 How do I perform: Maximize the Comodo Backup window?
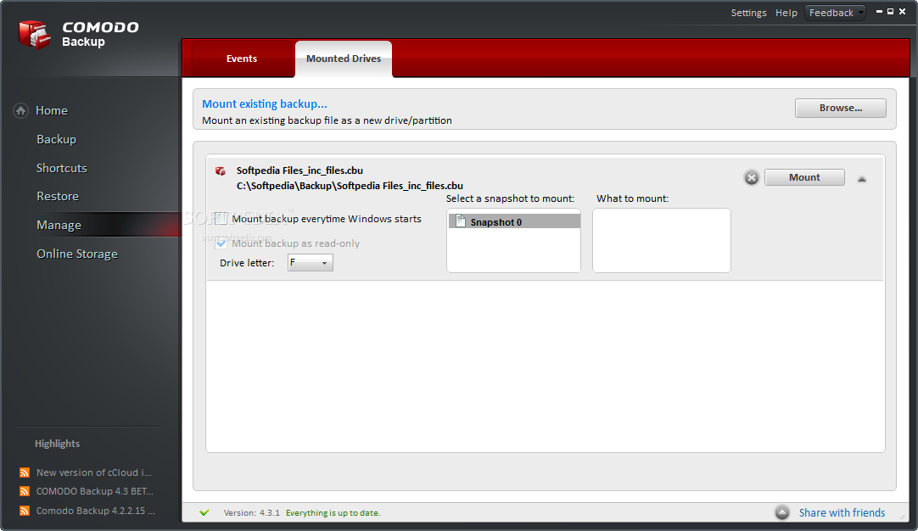(891, 12)
